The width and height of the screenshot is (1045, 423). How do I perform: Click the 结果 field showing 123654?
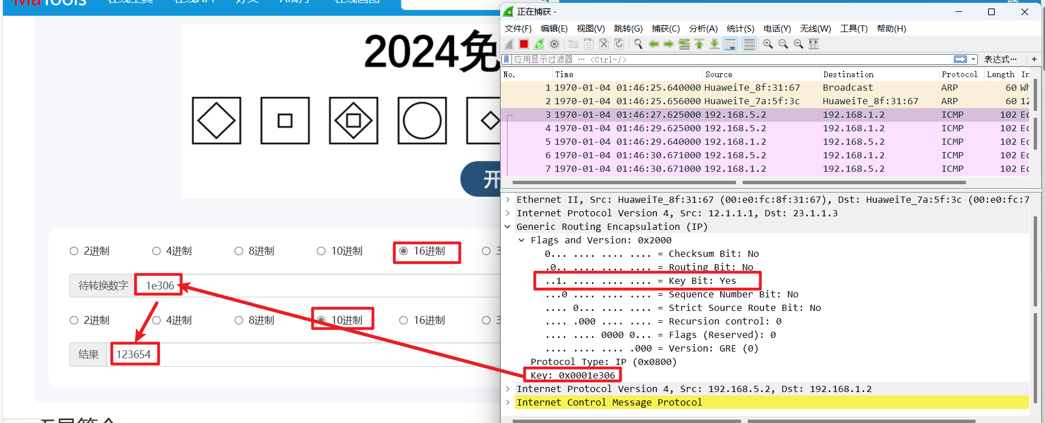[303, 355]
